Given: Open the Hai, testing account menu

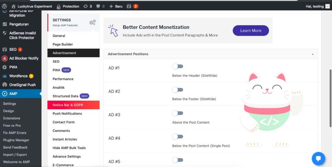Looking at the screenshot, I should coord(314,6).
